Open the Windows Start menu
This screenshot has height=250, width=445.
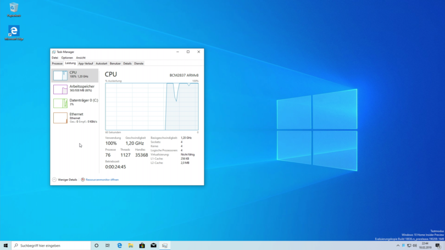(x=5, y=246)
